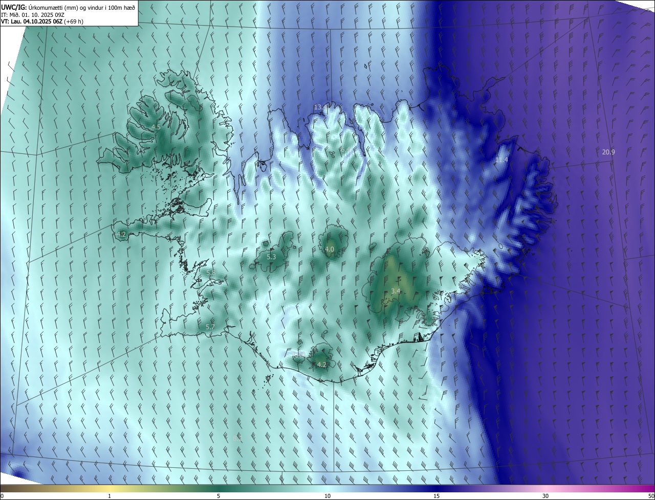The width and height of the screenshot is (655, 500).
Task: Click the 1 tick label on the color scale
Action: [110, 496]
